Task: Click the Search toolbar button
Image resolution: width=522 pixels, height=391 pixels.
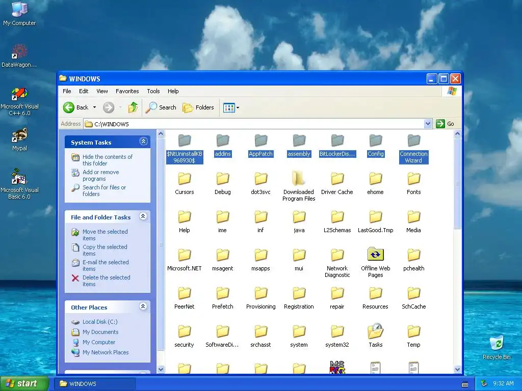Action: click(x=161, y=107)
